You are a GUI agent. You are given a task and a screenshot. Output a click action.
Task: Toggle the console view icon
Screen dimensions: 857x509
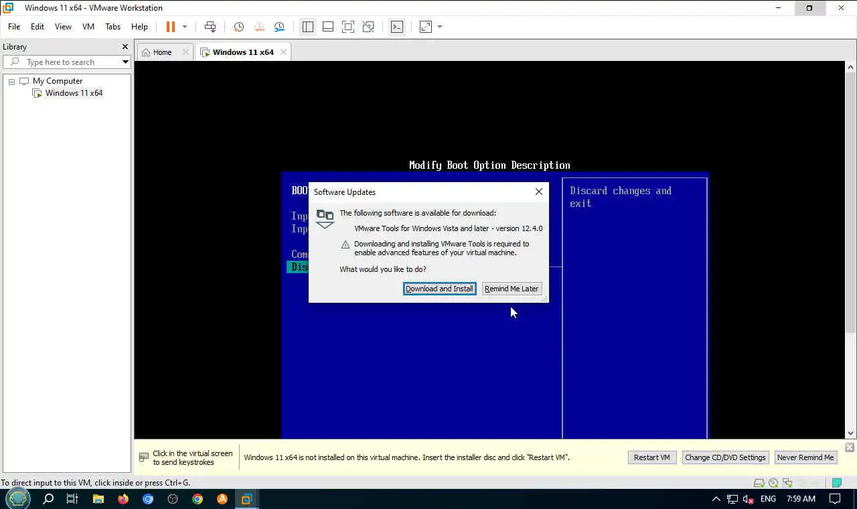[397, 27]
